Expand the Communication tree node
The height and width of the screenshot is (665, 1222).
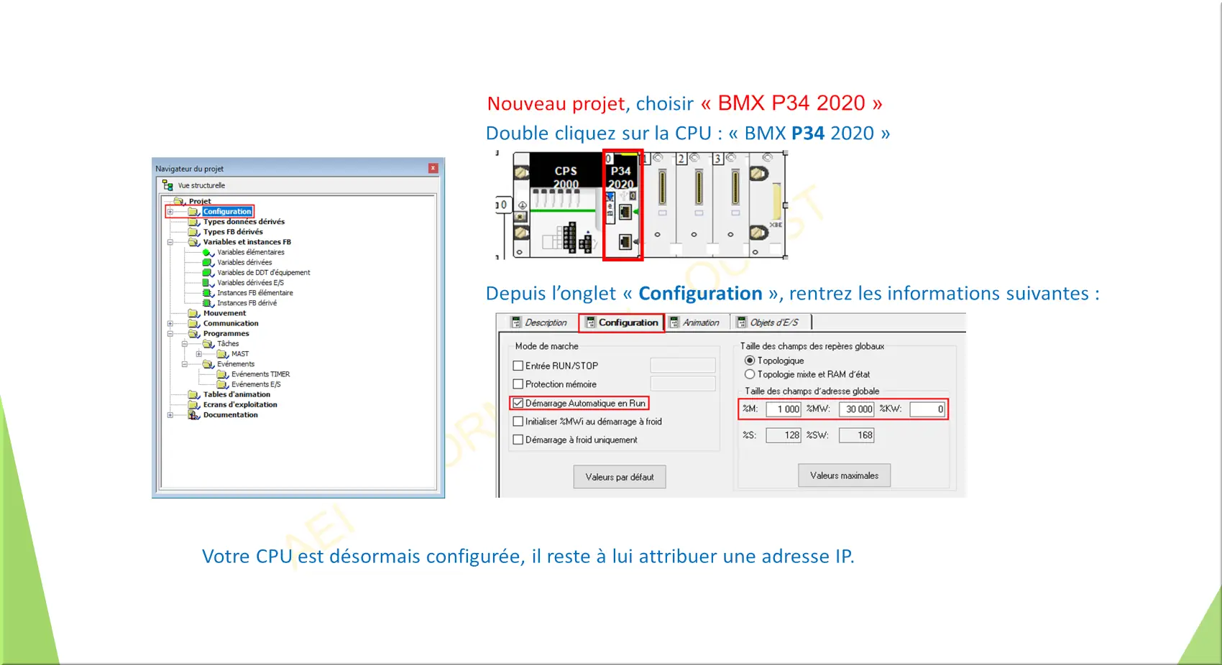pos(170,323)
